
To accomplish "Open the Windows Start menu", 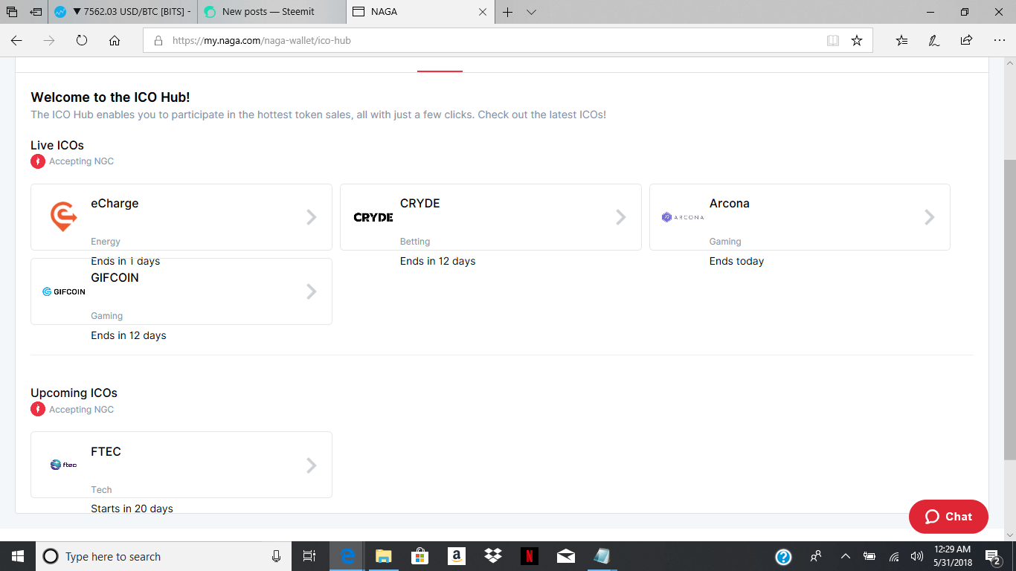I will tap(18, 556).
